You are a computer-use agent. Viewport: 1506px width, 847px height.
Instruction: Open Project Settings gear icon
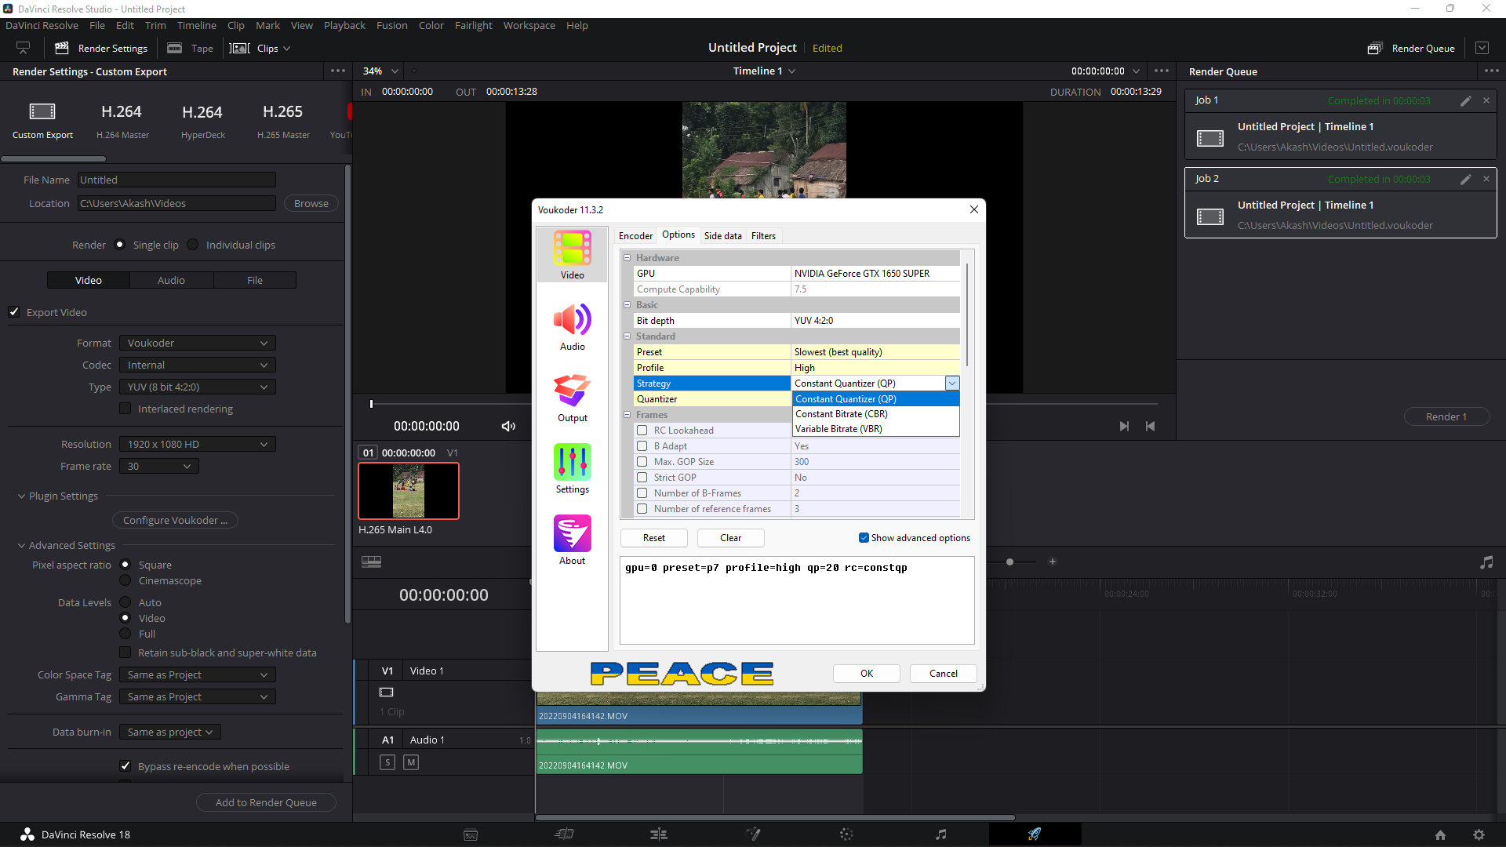pyautogui.click(x=1479, y=835)
